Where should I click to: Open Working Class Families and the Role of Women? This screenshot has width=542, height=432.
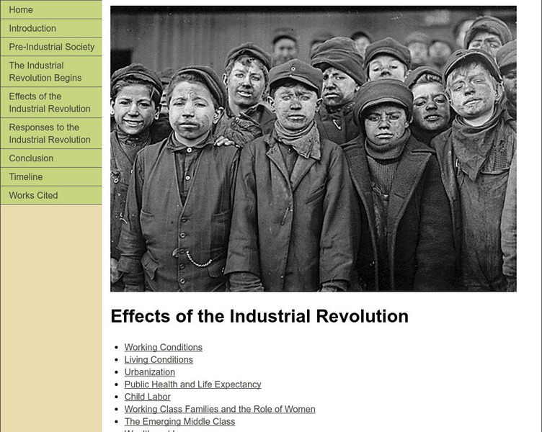[220, 409]
